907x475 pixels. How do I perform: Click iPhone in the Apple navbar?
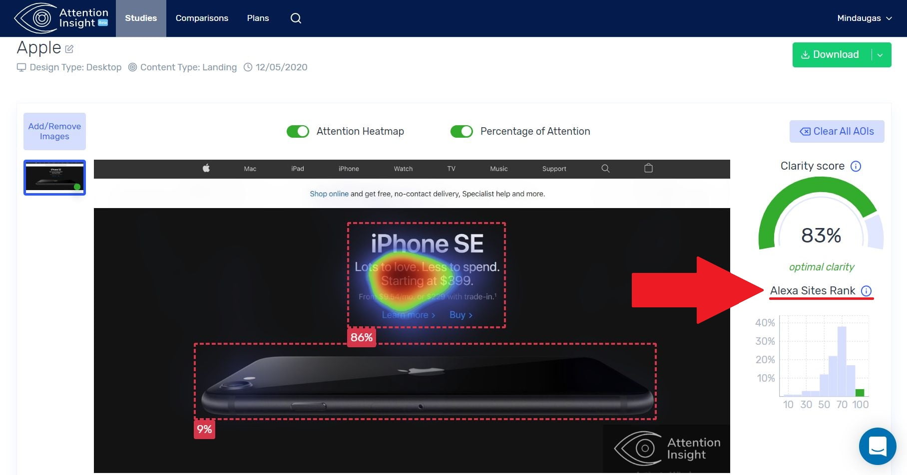pyautogui.click(x=349, y=169)
